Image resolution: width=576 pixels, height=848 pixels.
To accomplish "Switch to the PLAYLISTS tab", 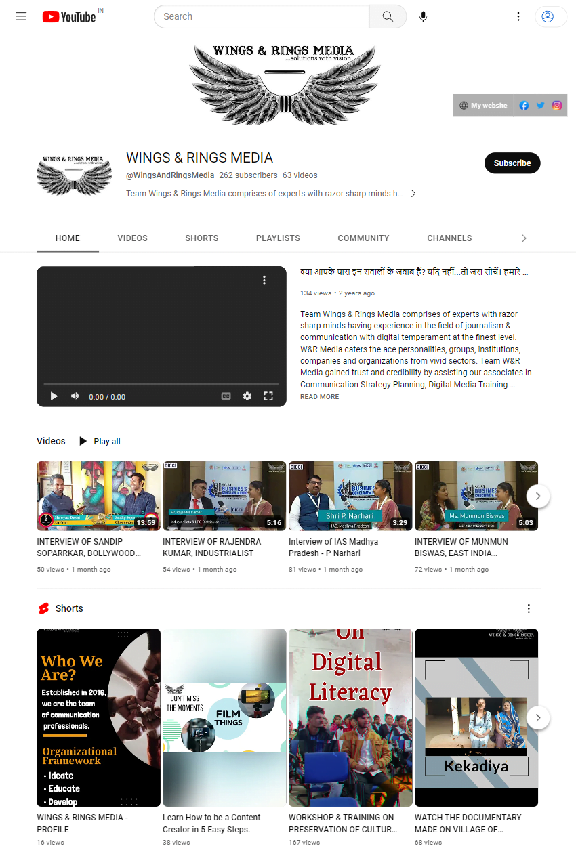I will 278,238.
